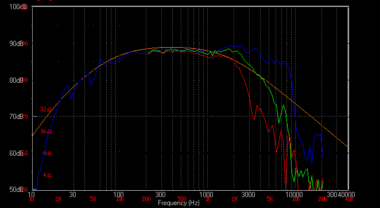Click the red "5K" frequency tick label

[270, 199]
